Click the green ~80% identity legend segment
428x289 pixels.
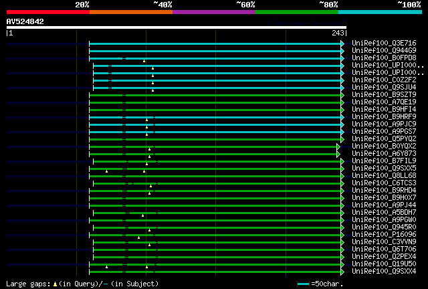tap(297, 12)
